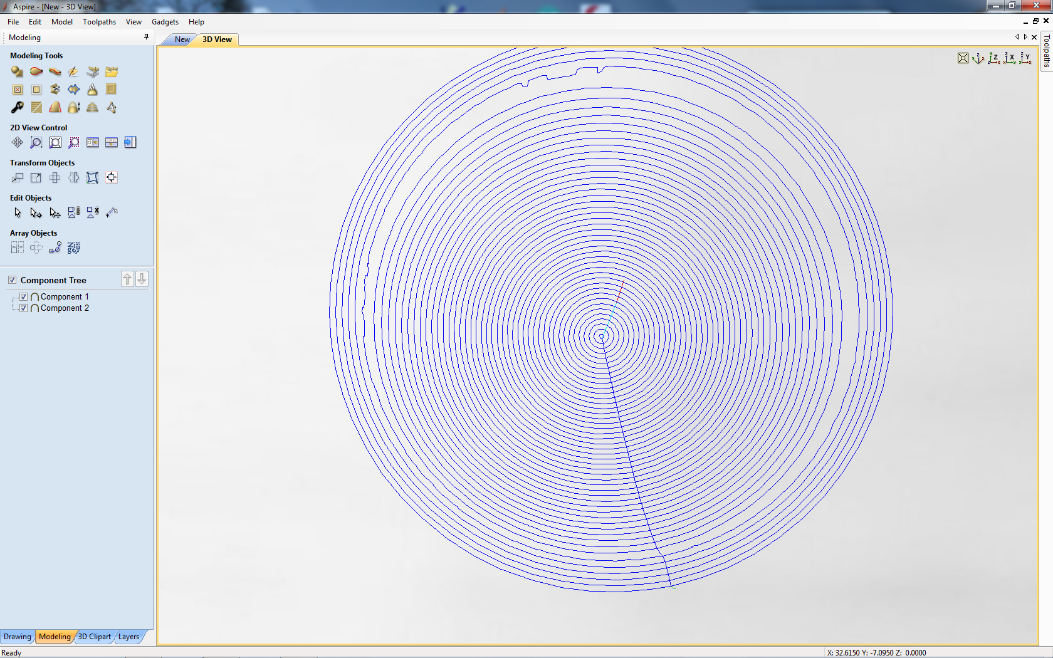Click the Node Editing cursor tool
This screenshot has height=658, width=1053.
(x=36, y=213)
